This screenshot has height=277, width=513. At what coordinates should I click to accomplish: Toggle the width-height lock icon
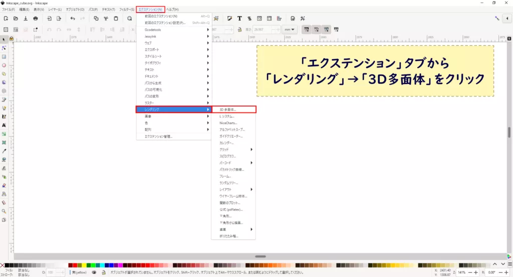click(239, 29)
